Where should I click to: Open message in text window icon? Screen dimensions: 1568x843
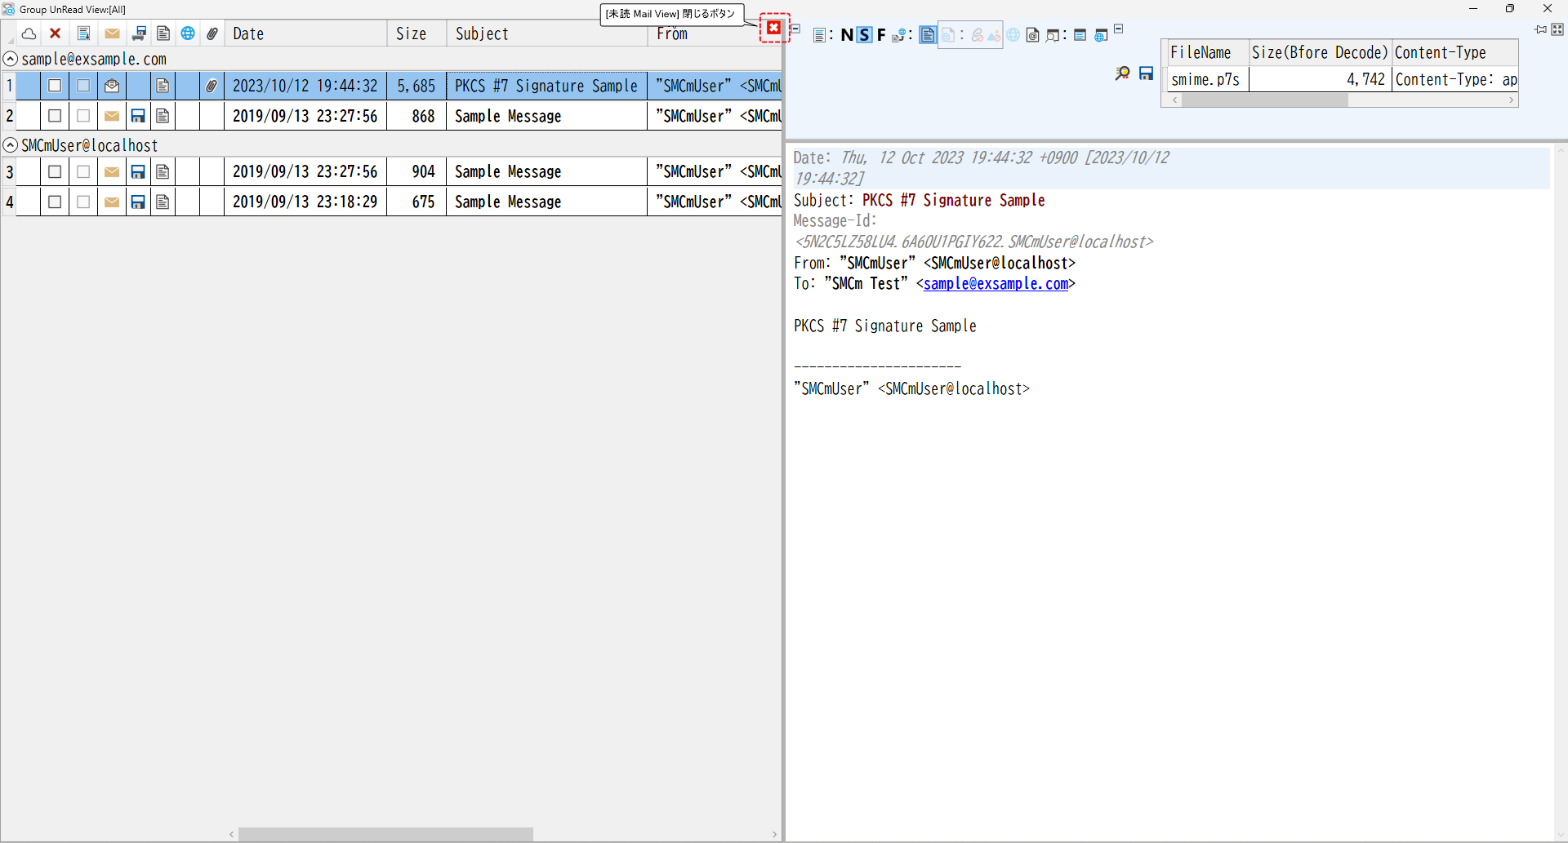pos(1080,35)
